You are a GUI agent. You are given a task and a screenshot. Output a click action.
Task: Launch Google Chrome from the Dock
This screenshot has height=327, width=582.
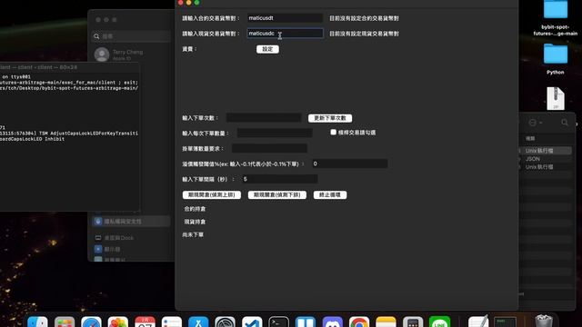point(359,322)
